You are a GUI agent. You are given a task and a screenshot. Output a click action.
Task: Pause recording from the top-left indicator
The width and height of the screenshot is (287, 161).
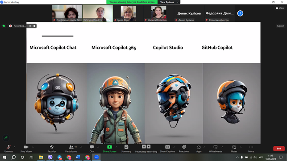tap(30, 26)
